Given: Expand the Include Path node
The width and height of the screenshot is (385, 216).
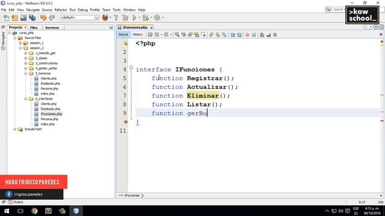Looking at the screenshot, I should pyautogui.click(x=15, y=129).
